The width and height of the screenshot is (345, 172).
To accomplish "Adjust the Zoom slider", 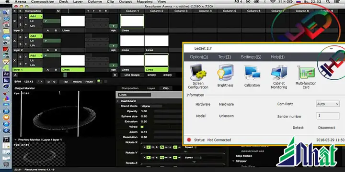I will tap(168, 132).
